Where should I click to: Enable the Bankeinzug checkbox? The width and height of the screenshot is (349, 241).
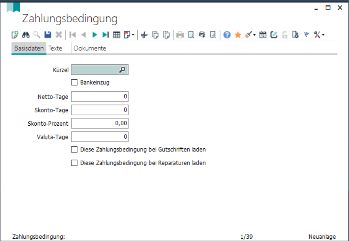pyautogui.click(x=74, y=82)
